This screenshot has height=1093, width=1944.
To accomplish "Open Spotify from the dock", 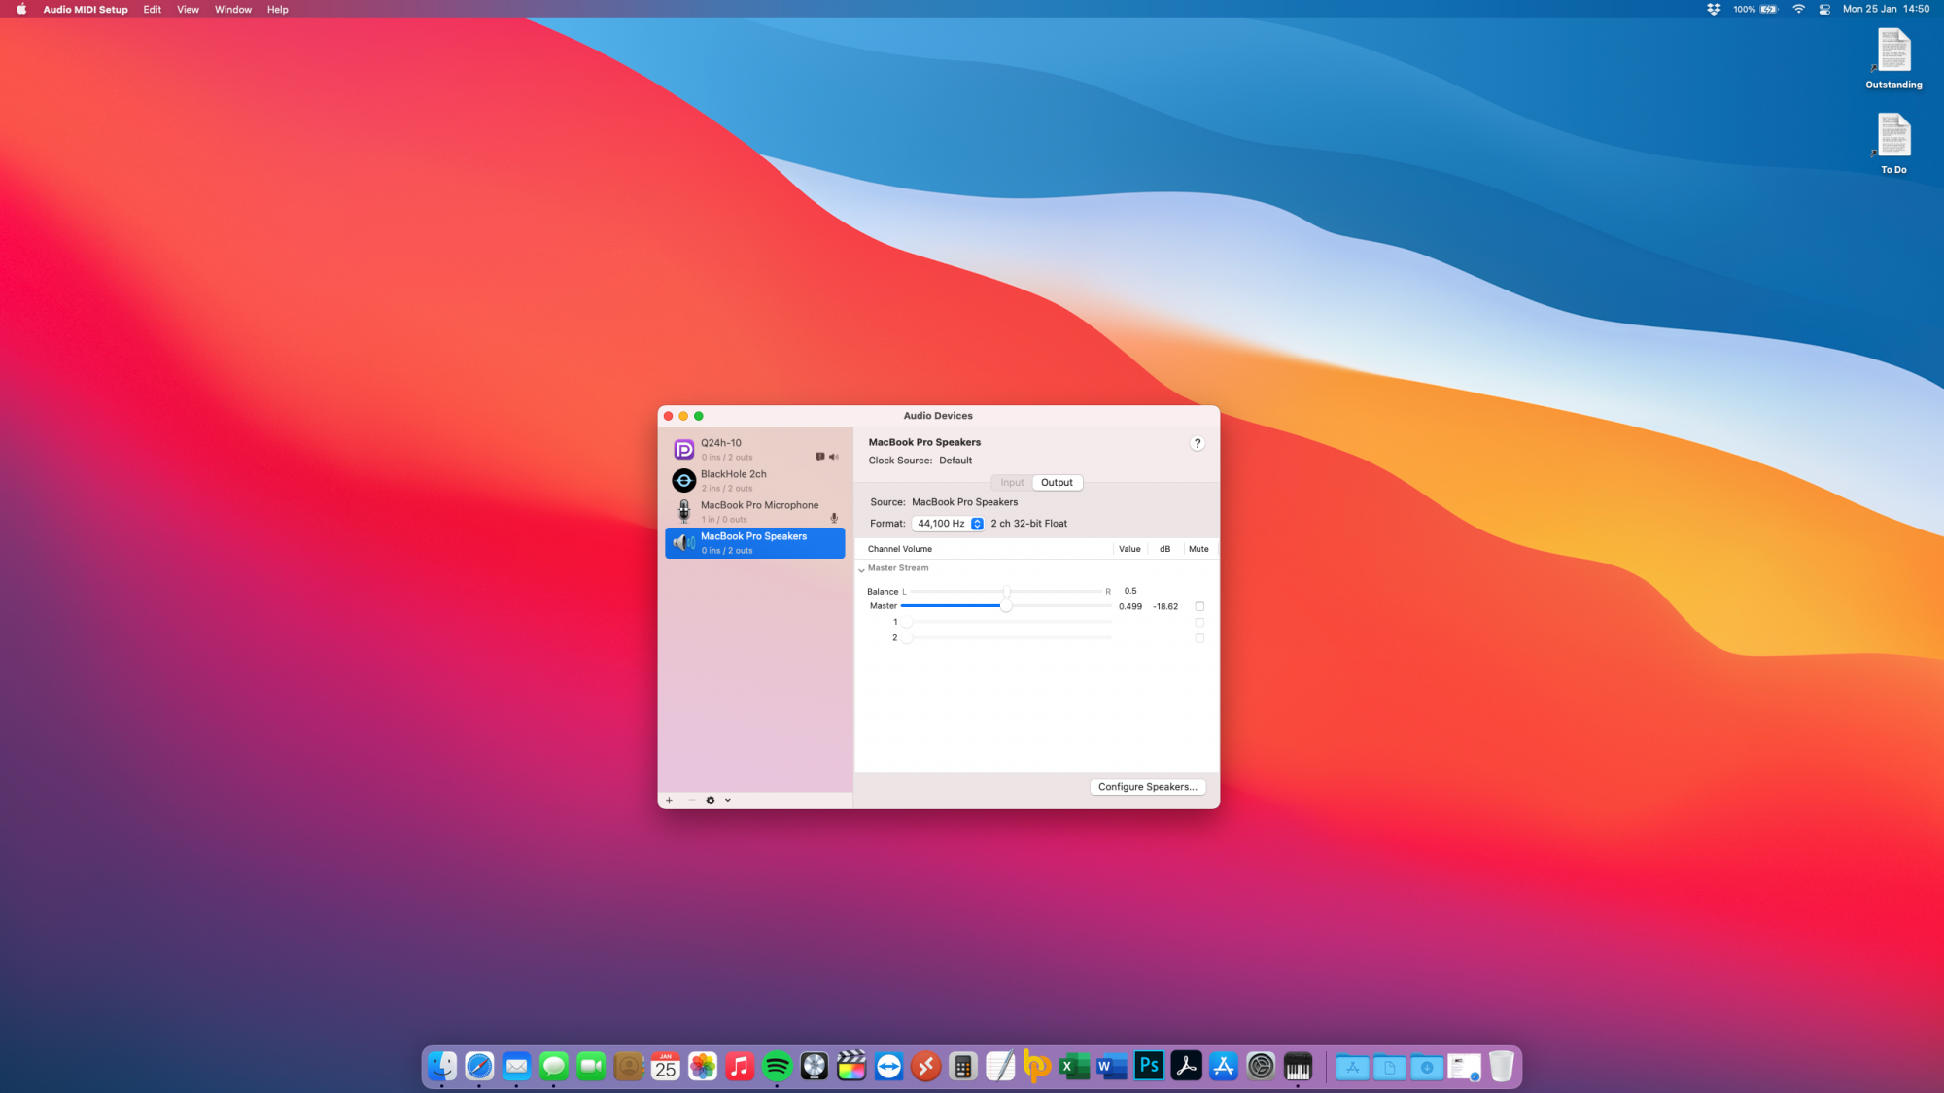I will point(777,1067).
